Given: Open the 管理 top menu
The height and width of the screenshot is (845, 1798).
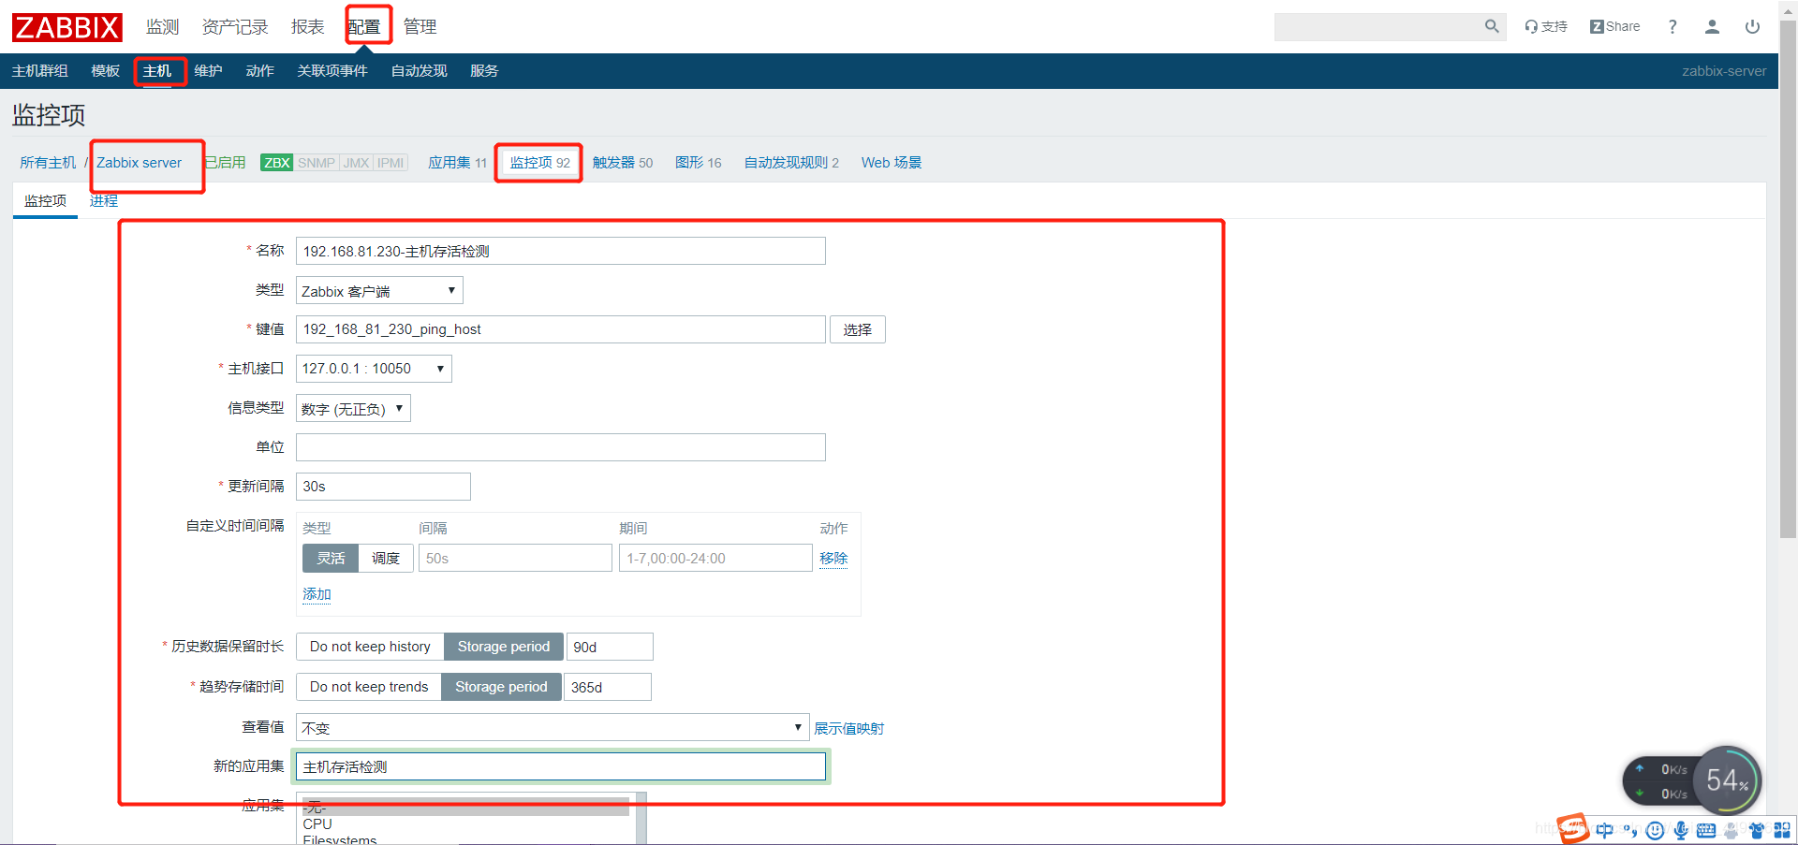Looking at the screenshot, I should click(420, 27).
